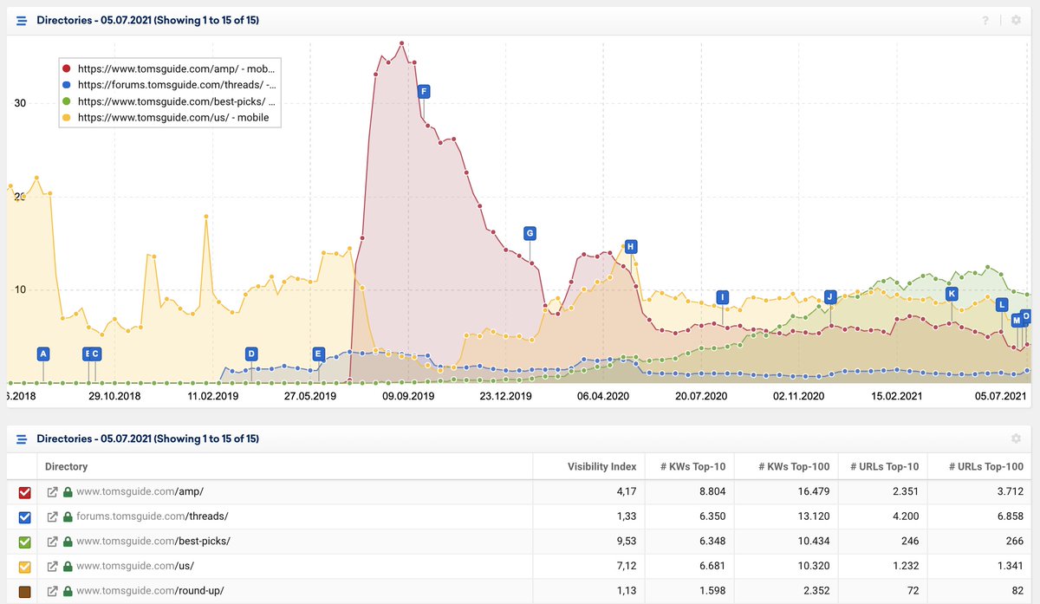Click Visibility Index value 4,17

click(626, 491)
